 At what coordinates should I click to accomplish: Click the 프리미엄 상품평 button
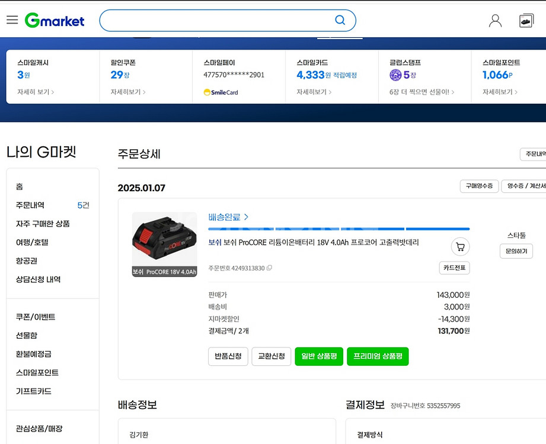[378, 356]
